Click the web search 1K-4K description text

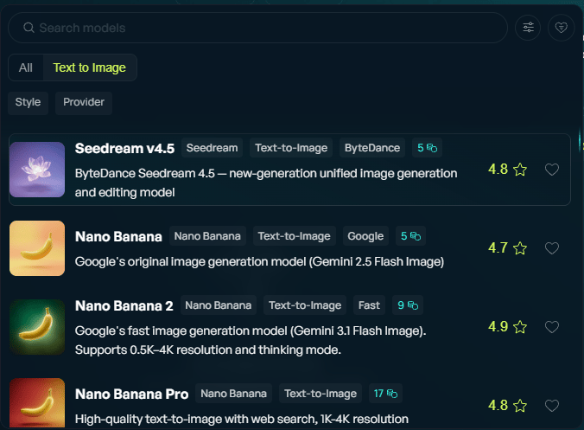[x=242, y=419]
